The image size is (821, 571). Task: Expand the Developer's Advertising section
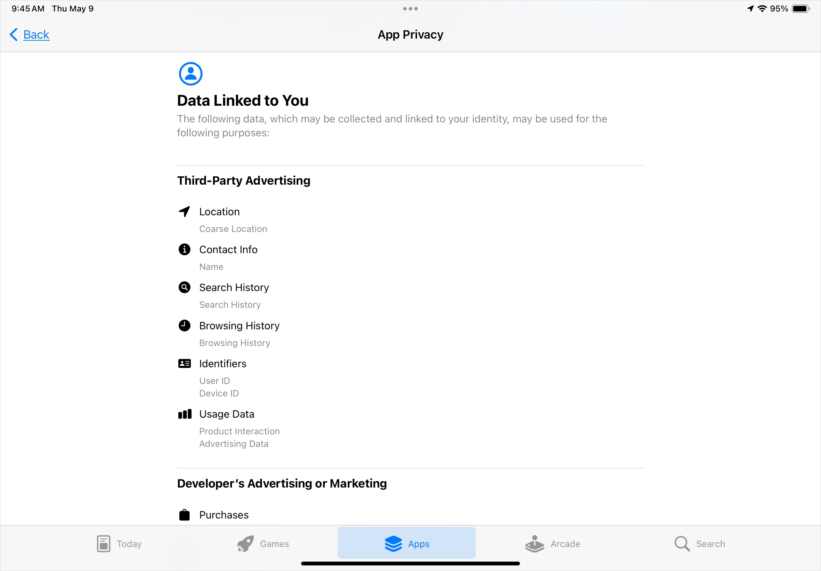tap(282, 484)
